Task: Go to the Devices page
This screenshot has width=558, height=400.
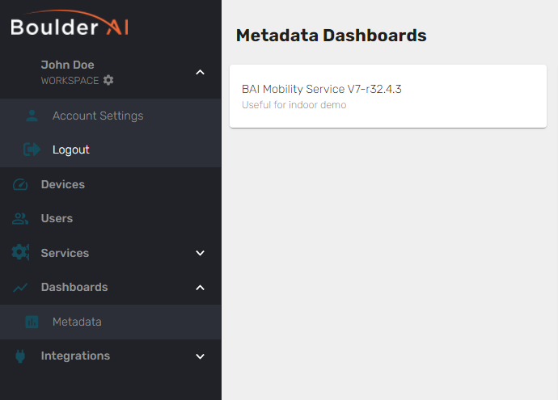Action: [x=110, y=184]
